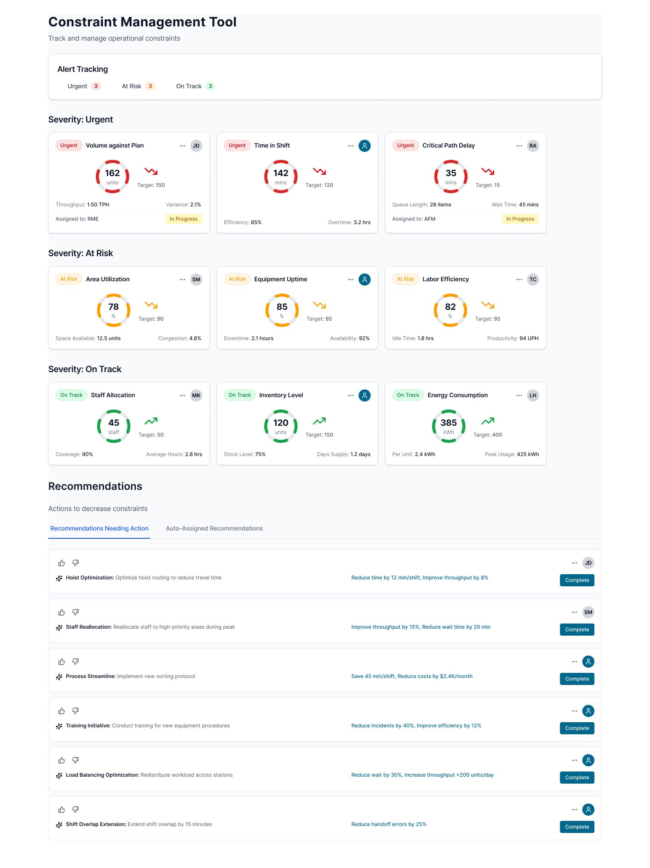Thumbs up the Training Initiative recommendation
The height and width of the screenshot is (868, 650).
61,711
